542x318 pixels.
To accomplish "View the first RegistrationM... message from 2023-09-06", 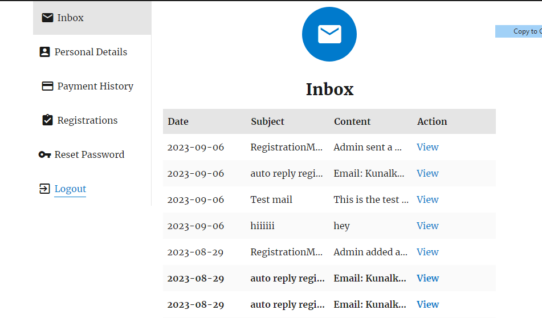I will pyautogui.click(x=427, y=147).
